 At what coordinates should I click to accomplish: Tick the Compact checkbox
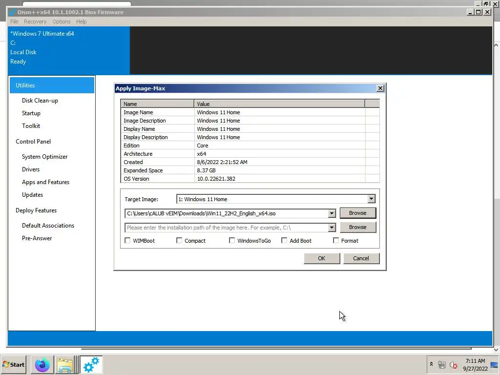(x=179, y=240)
